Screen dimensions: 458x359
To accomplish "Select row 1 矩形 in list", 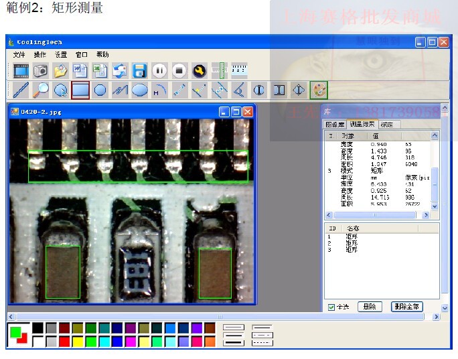I will pyautogui.click(x=382, y=236).
